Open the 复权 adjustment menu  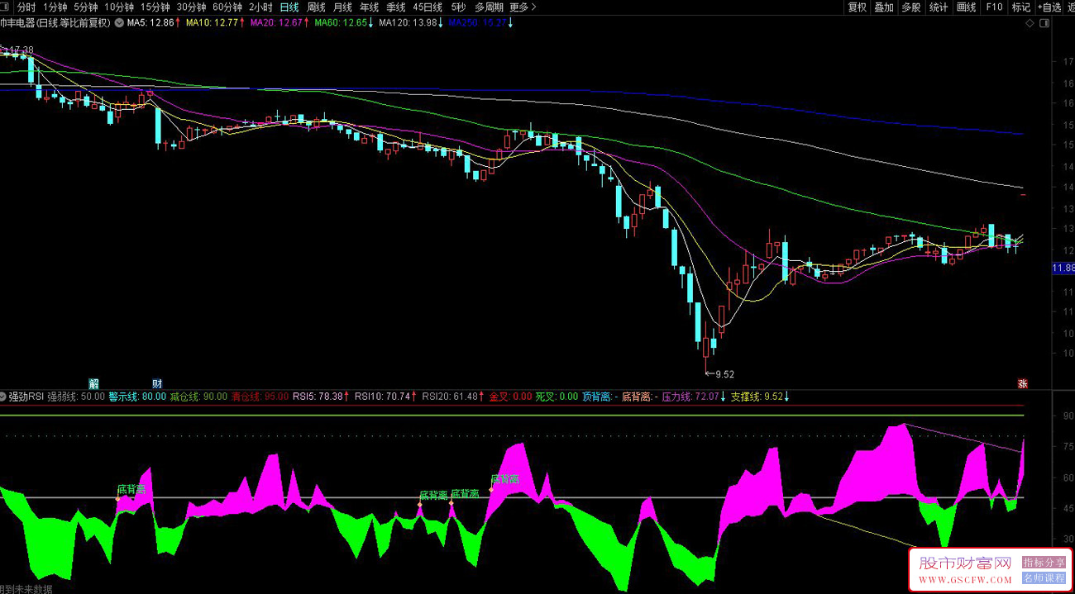(858, 7)
